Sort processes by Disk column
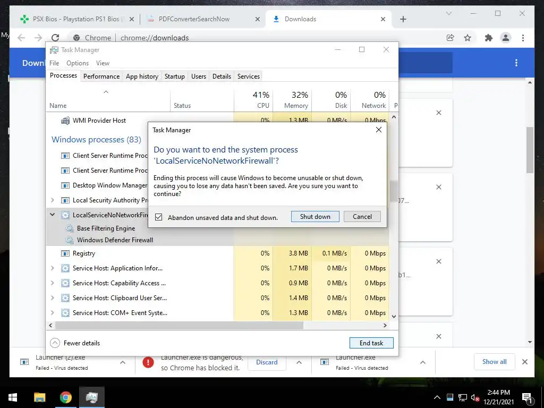Screen dimensions: 544x408 [331, 100]
